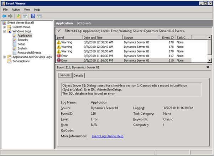Click the Subscriptions icon in tree
This screenshot has width=214, height=156.
click(x=9, y=61)
